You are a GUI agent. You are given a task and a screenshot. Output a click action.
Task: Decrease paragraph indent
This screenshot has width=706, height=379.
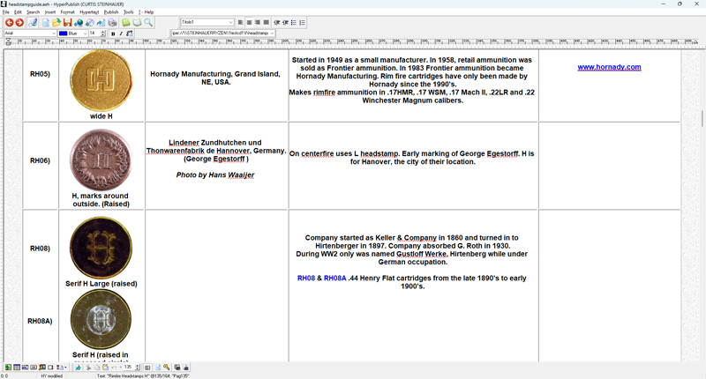[x=277, y=22]
